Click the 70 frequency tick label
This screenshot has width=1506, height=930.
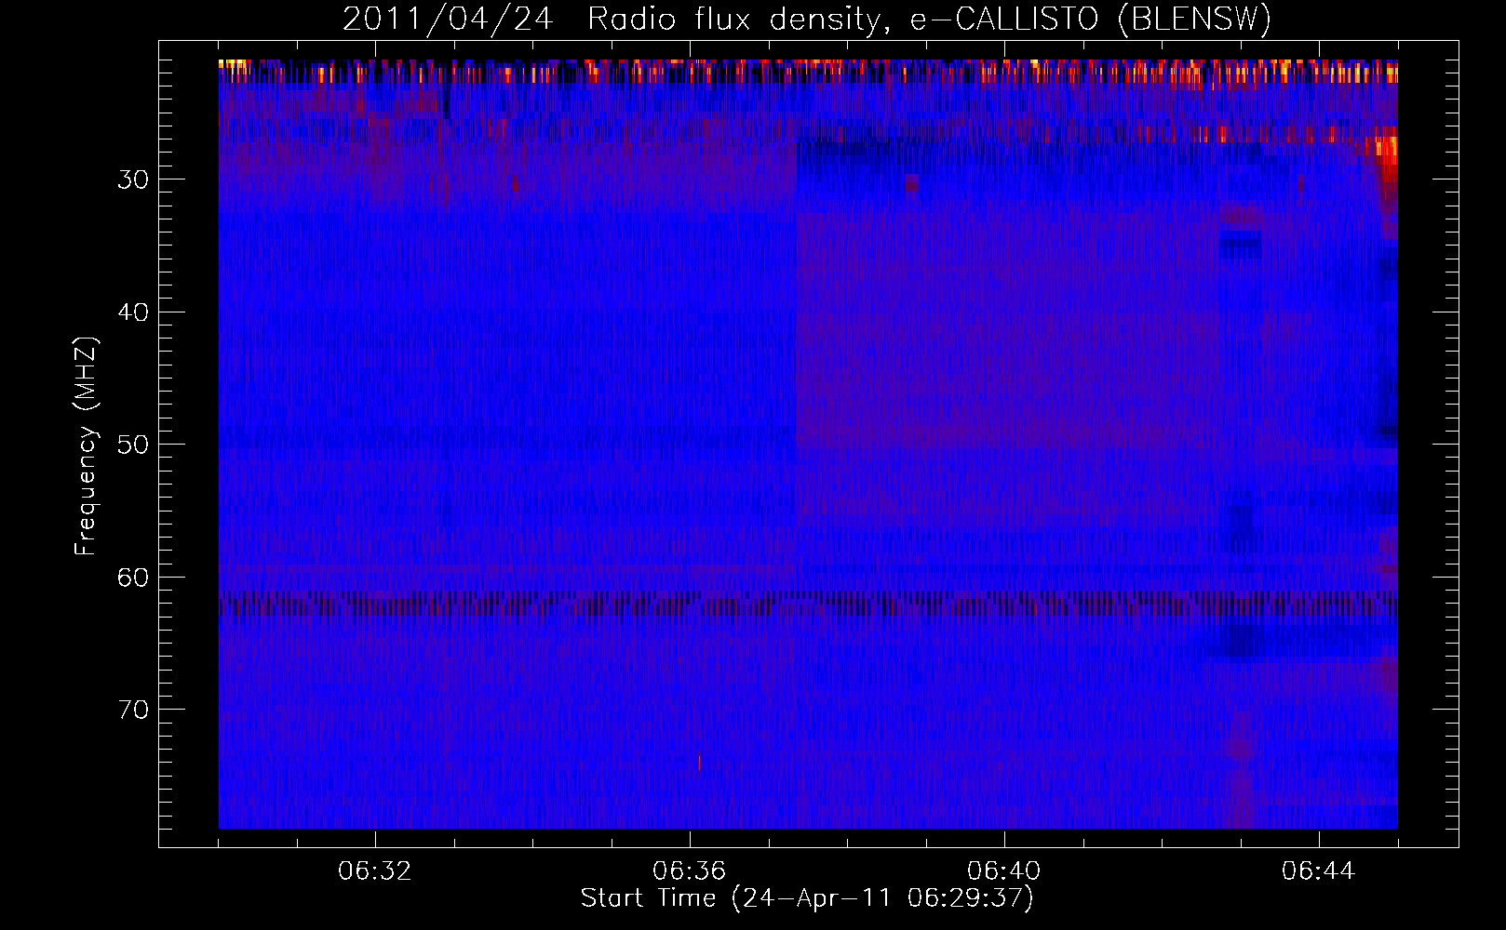pos(133,710)
